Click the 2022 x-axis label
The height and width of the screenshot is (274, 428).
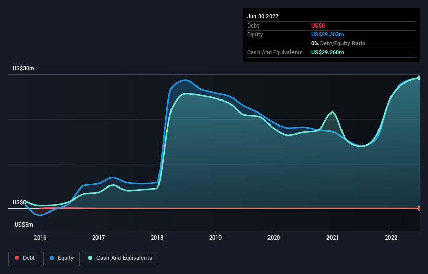pyautogui.click(x=391, y=238)
